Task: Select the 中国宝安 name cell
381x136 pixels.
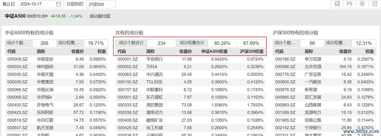Action: point(45,59)
